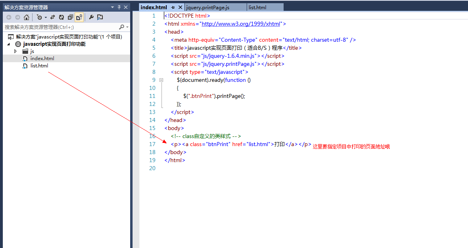468x248 pixels.
Task: Open Properties with the wrench icon
Action: click(91, 17)
